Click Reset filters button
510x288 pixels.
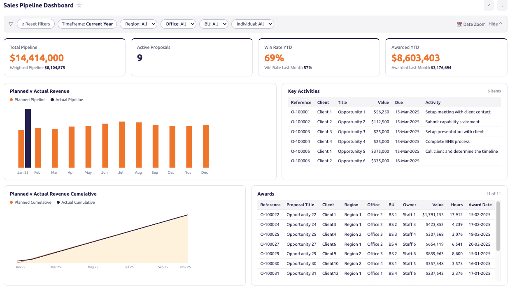pyautogui.click(x=36, y=24)
